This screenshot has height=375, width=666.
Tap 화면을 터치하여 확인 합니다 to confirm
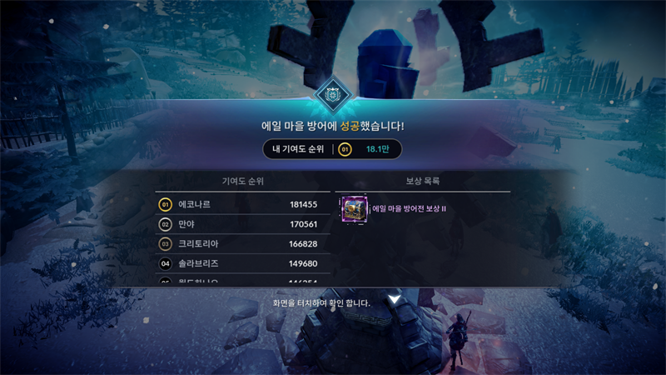pyautogui.click(x=321, y=303)
